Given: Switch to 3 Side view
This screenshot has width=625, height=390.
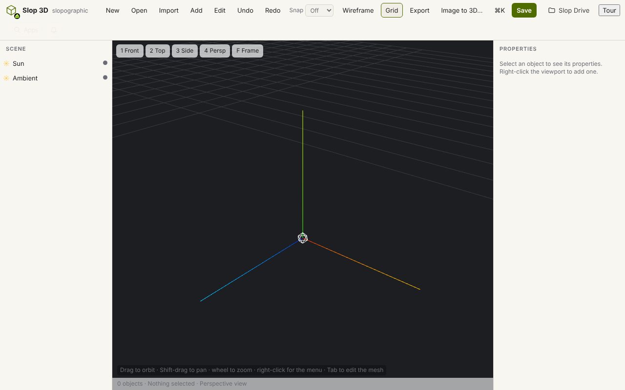Looking at the screenshot, I should pyautogui.click(x=185, y=51).
